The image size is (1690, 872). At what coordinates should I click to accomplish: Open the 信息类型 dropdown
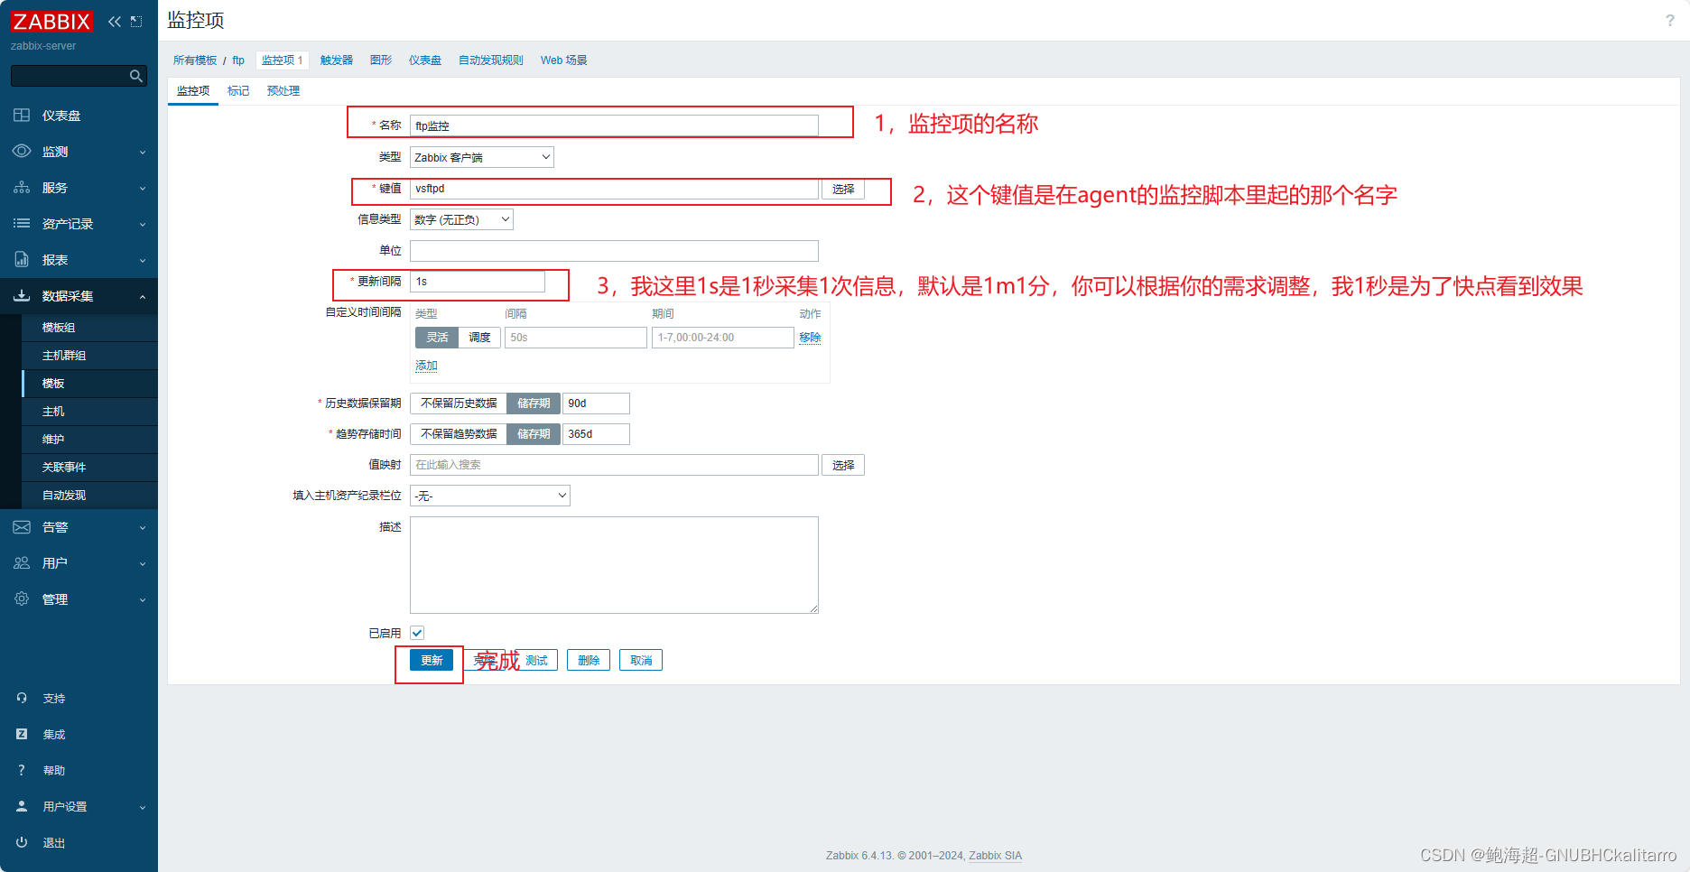point(461,219)
